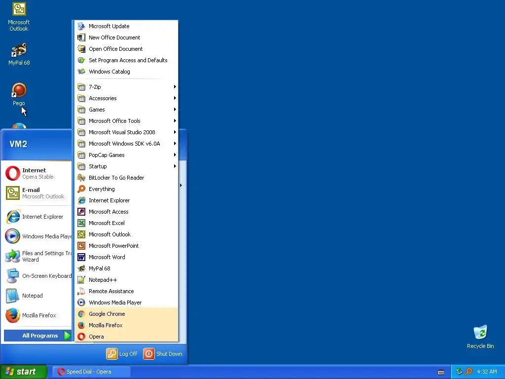
Task: Expand the PopCap Games folder
Action: tap(126, 155)
